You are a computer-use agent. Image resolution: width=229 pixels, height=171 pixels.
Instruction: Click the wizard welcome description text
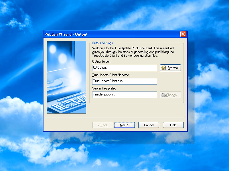click(133, 52)
